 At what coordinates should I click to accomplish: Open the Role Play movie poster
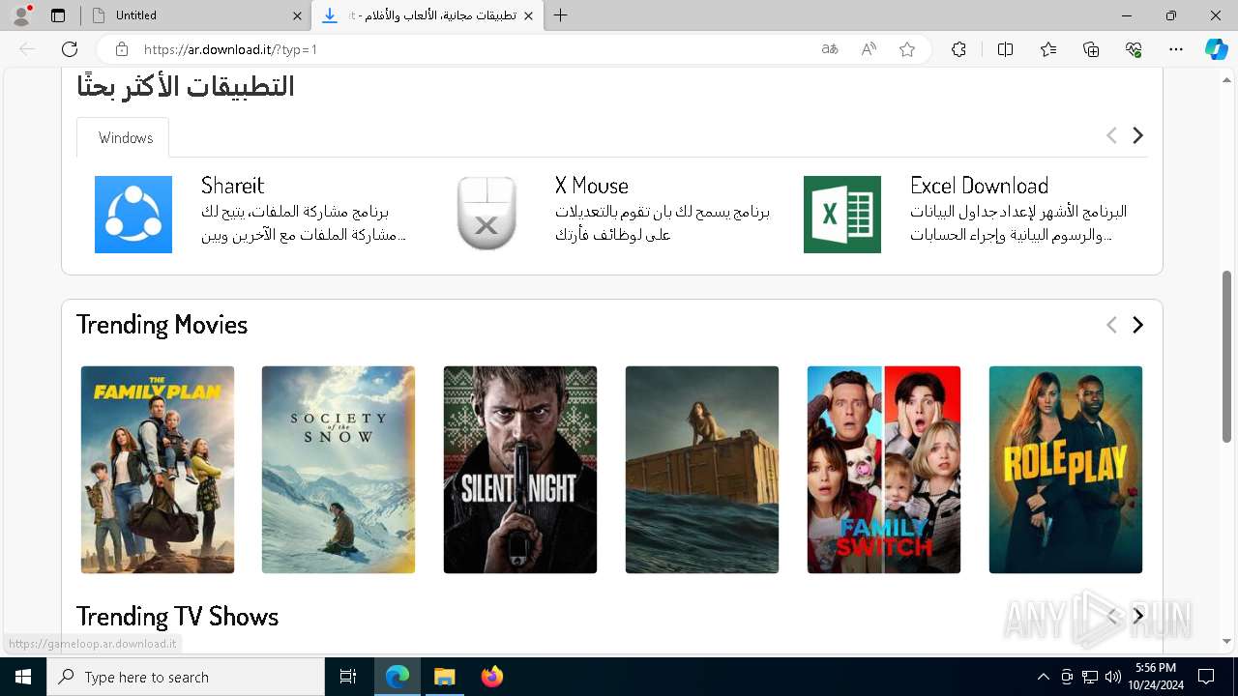[1066, 470]
